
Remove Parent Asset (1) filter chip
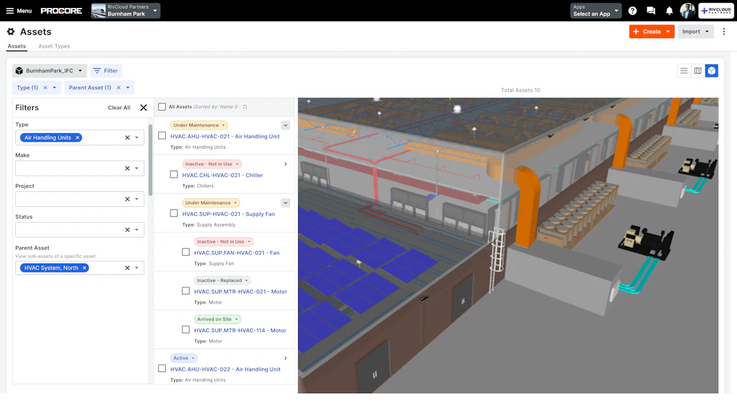click(x=118, y=88)
